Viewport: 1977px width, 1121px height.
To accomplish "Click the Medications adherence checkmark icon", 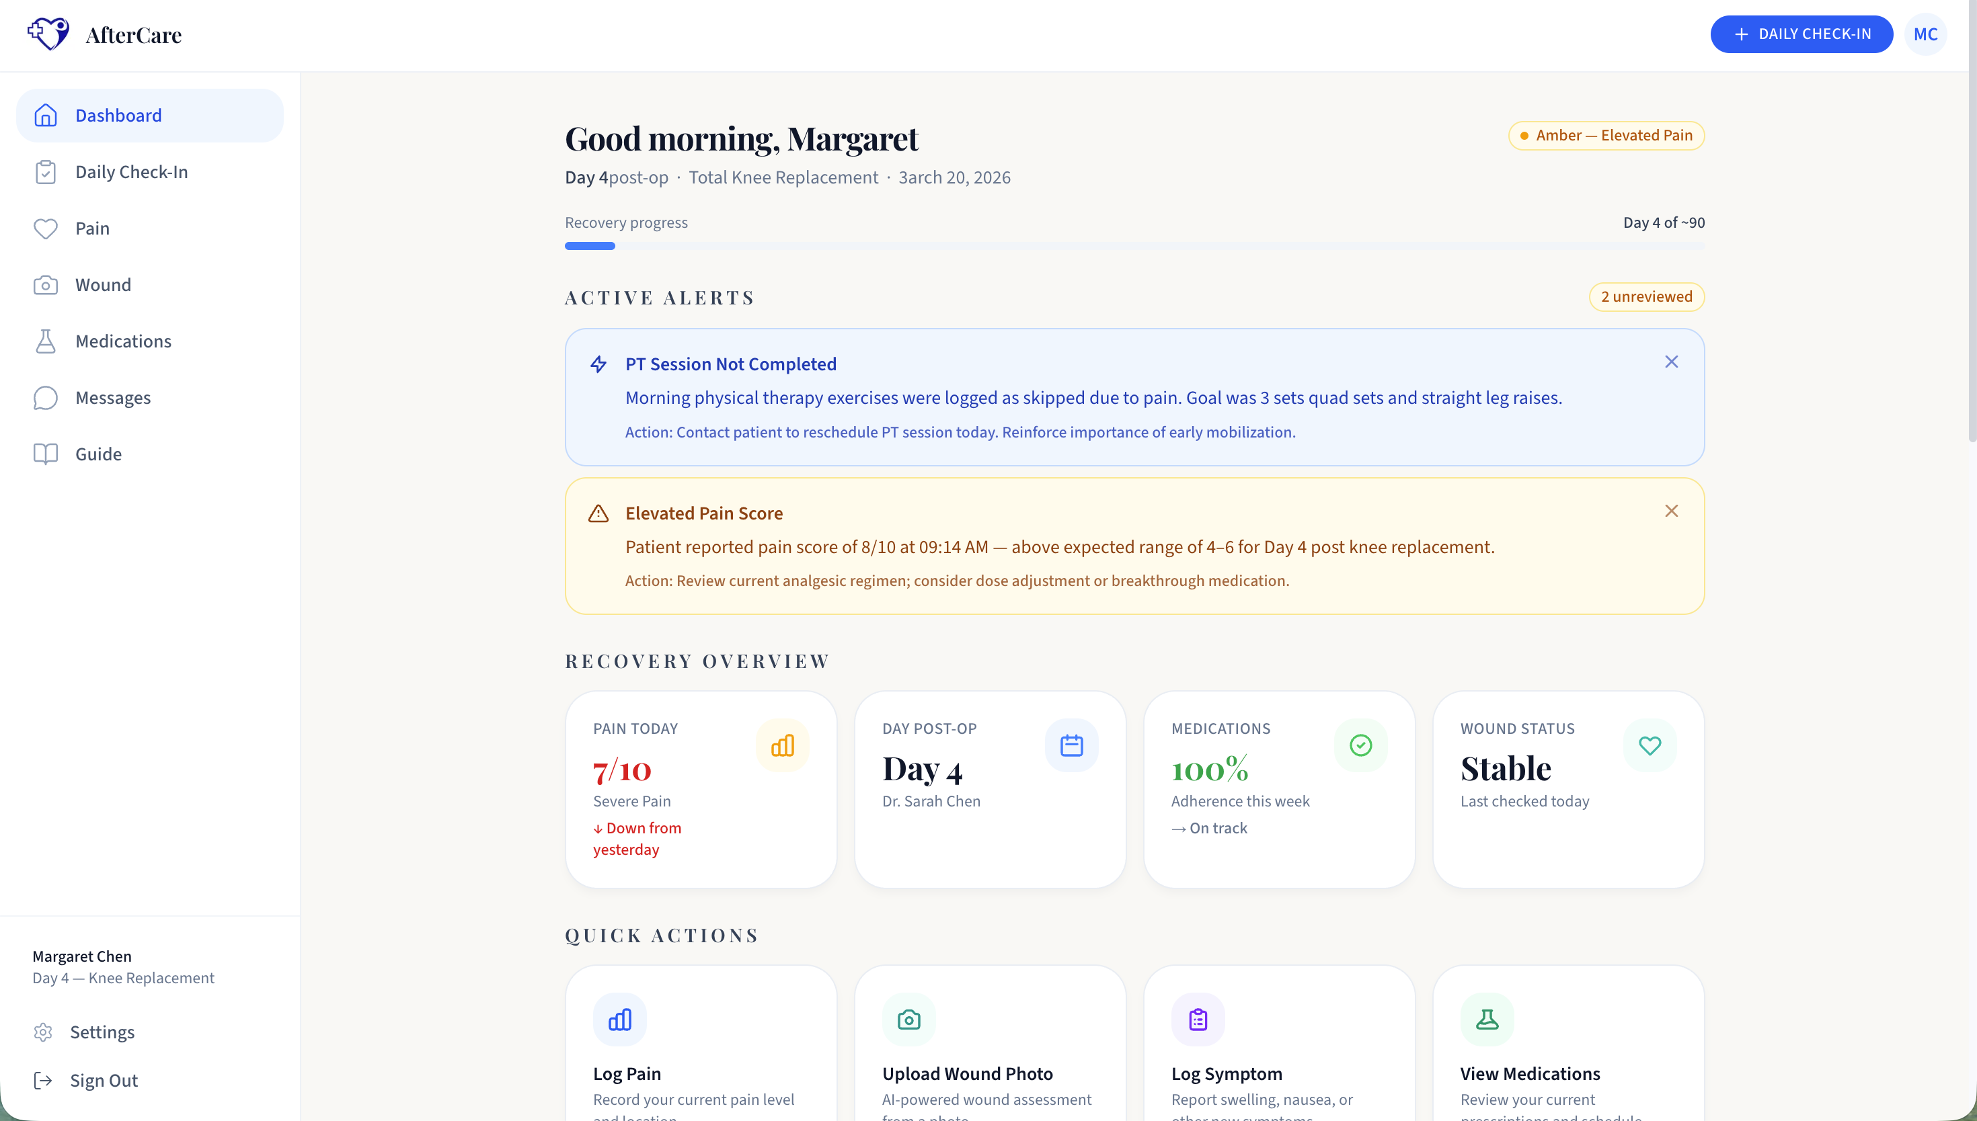I will [1360, 745].
